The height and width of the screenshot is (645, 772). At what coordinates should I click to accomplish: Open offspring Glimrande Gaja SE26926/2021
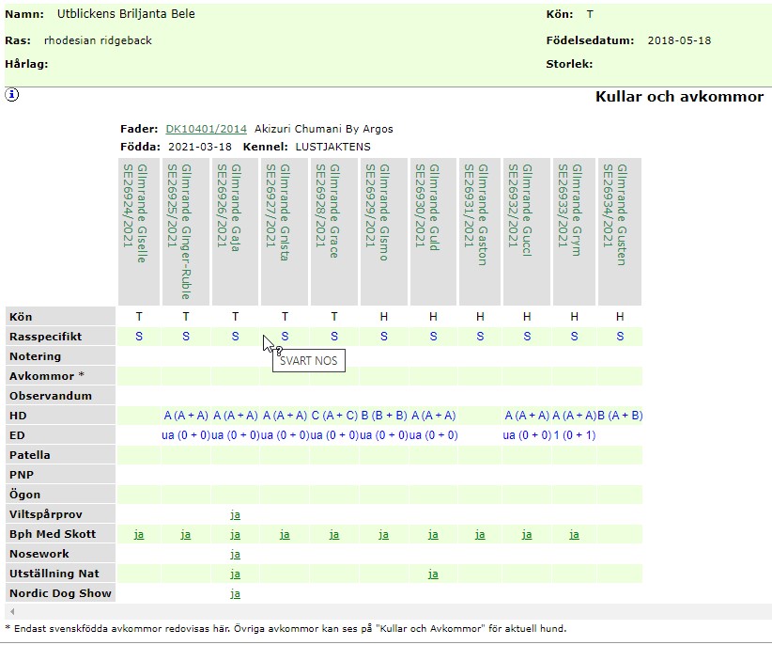tap(229, 208)
